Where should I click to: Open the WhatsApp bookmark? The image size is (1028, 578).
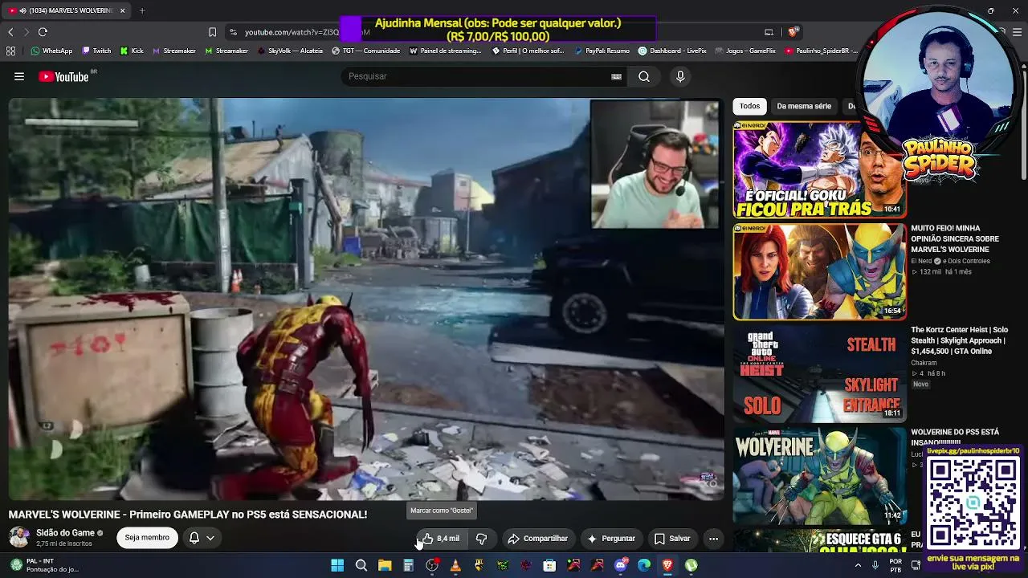[51, 51]
